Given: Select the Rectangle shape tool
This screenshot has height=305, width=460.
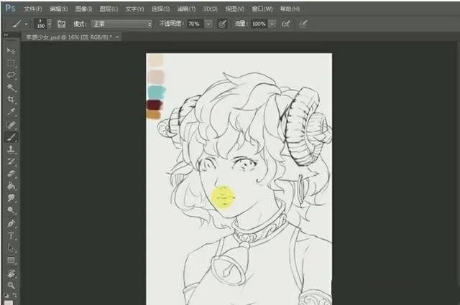Looking at the screenshot, I should pyautogui.click(x=11, y=261).
